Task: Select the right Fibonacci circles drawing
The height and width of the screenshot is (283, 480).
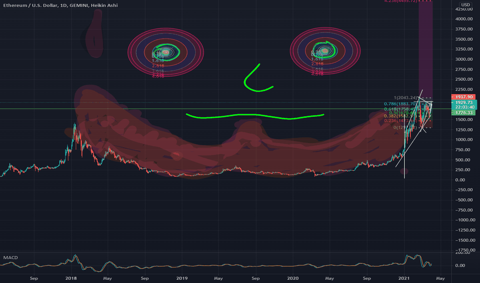Action: tap(325, 51)
